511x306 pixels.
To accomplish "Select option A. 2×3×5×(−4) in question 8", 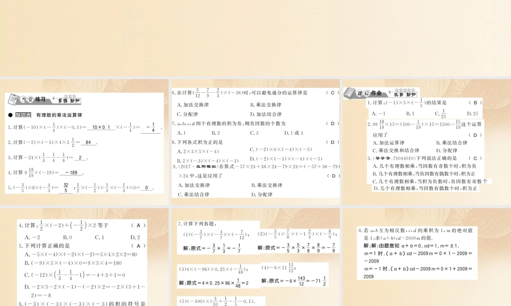I will click(198, 151).
